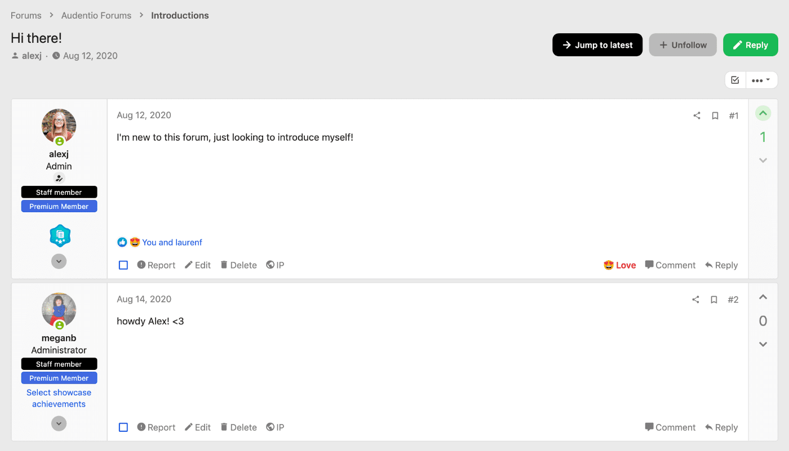This screenshot has height=451, width=789.
Task: Bookmark post #1
Action: (715, 115)
